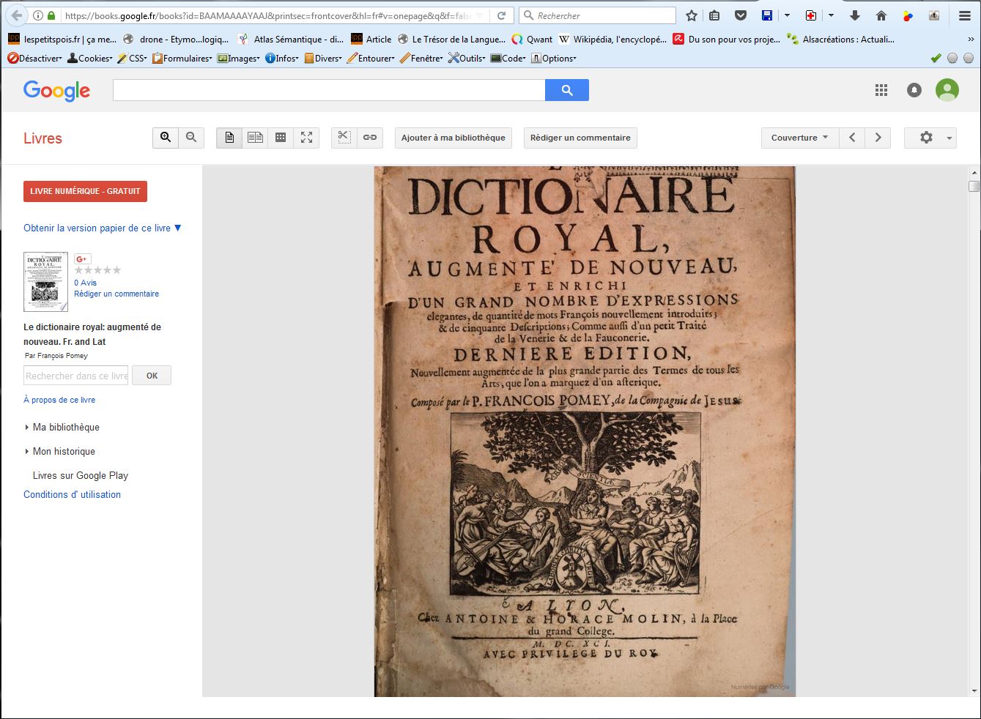Switch to two-page view

[255, 138]
